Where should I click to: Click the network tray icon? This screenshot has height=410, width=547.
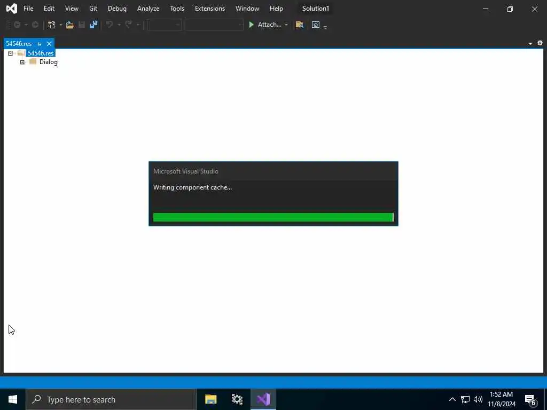click(465, 399)
